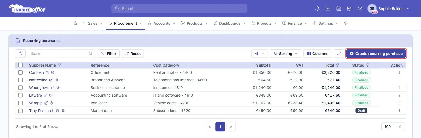Select the Woodgrove row checkbox
The width and height of the screenshot is (421, 138).
coord(20,88)
